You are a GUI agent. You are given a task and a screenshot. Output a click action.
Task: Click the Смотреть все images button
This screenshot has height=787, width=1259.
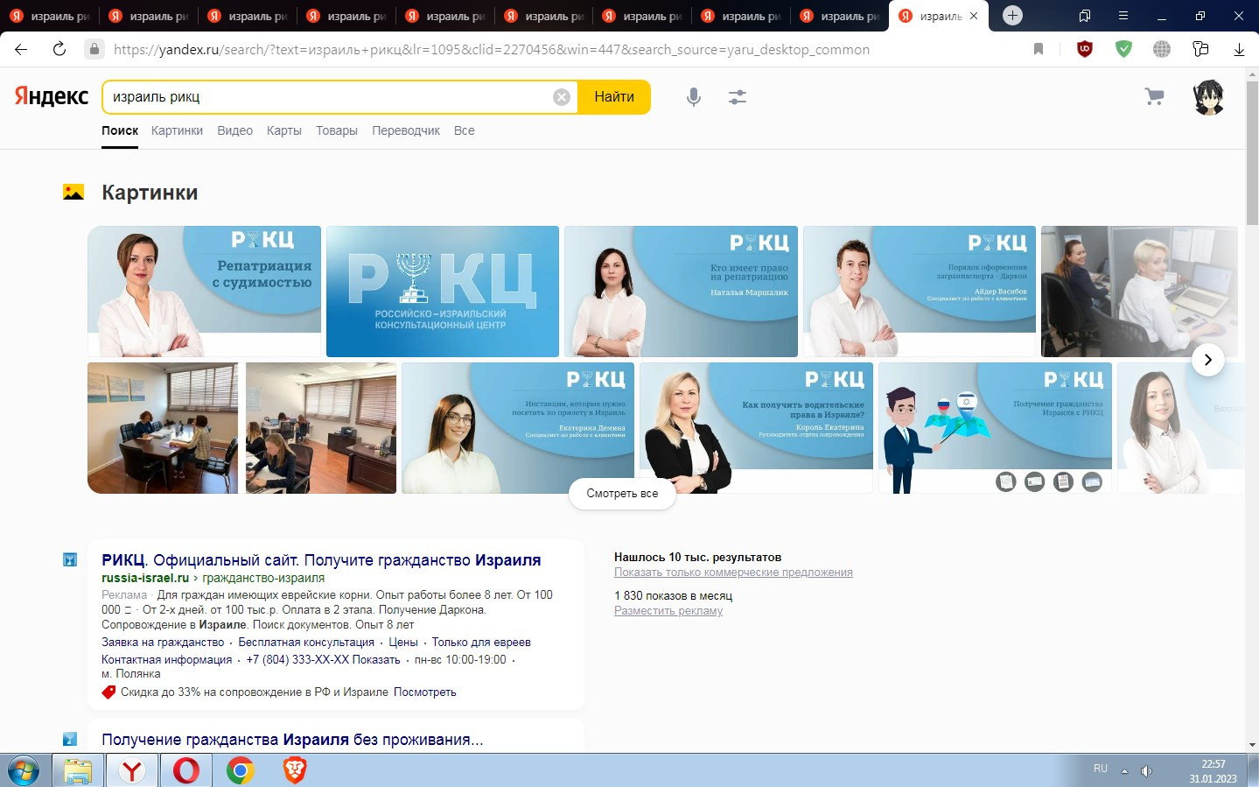[x=622, y=494]
